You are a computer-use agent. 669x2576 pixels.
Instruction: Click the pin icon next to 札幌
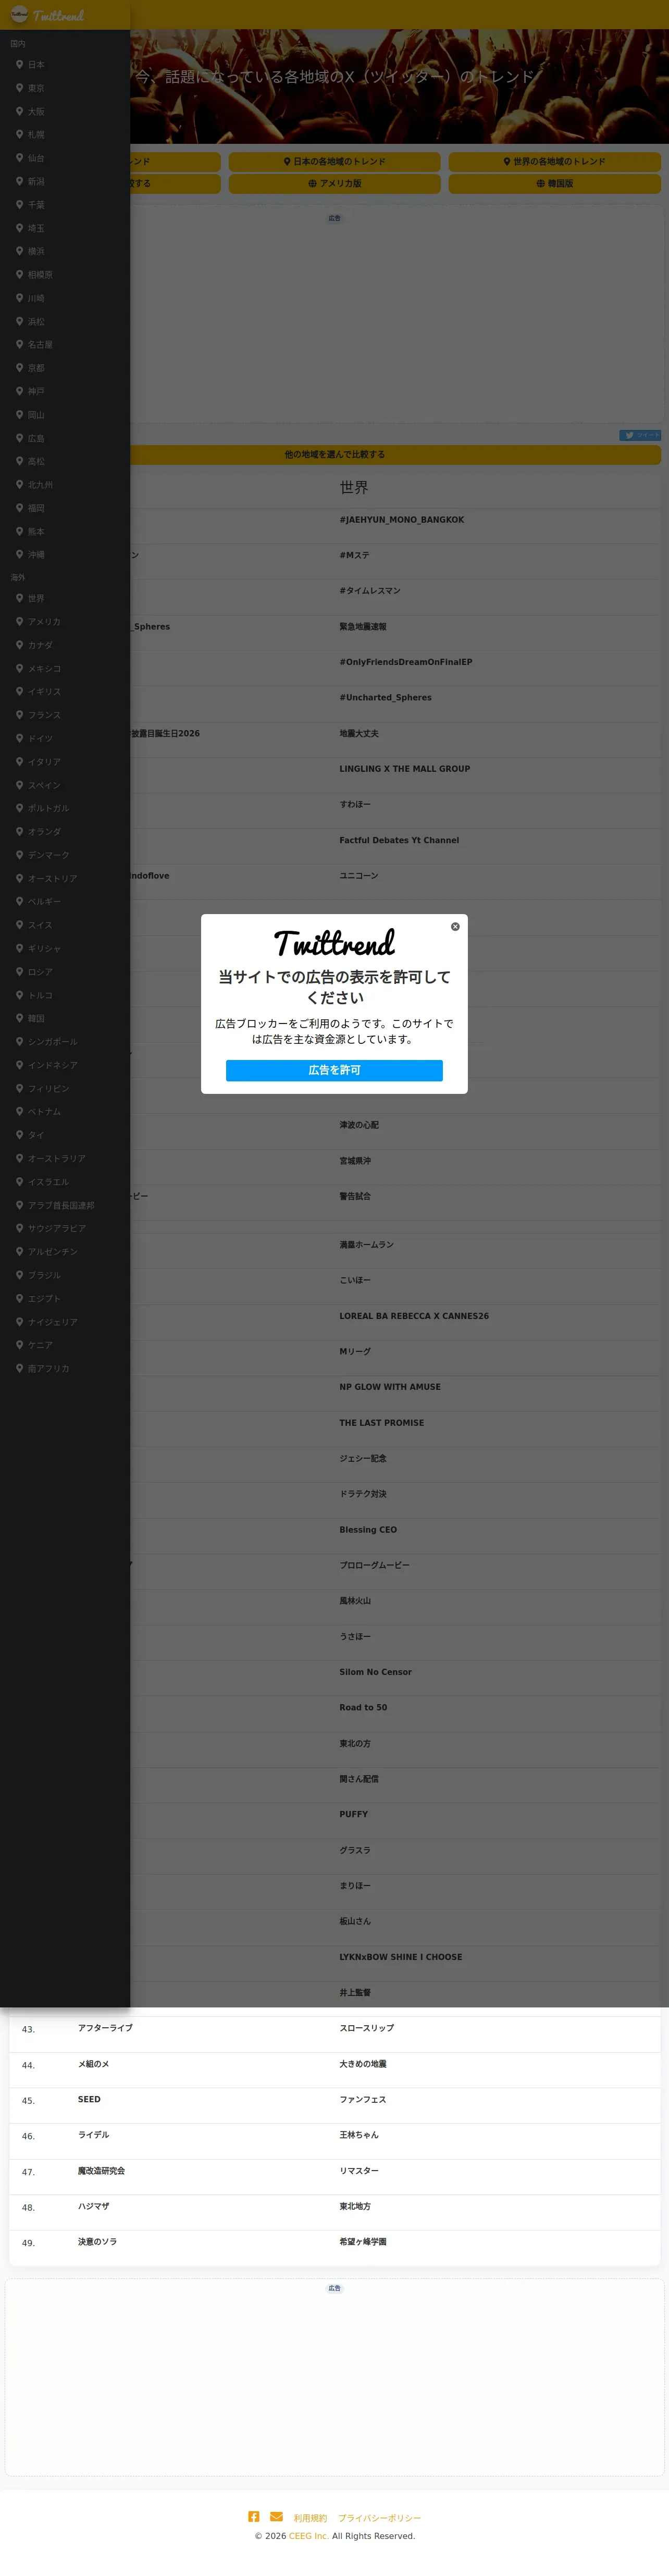[x=19, y=134]
